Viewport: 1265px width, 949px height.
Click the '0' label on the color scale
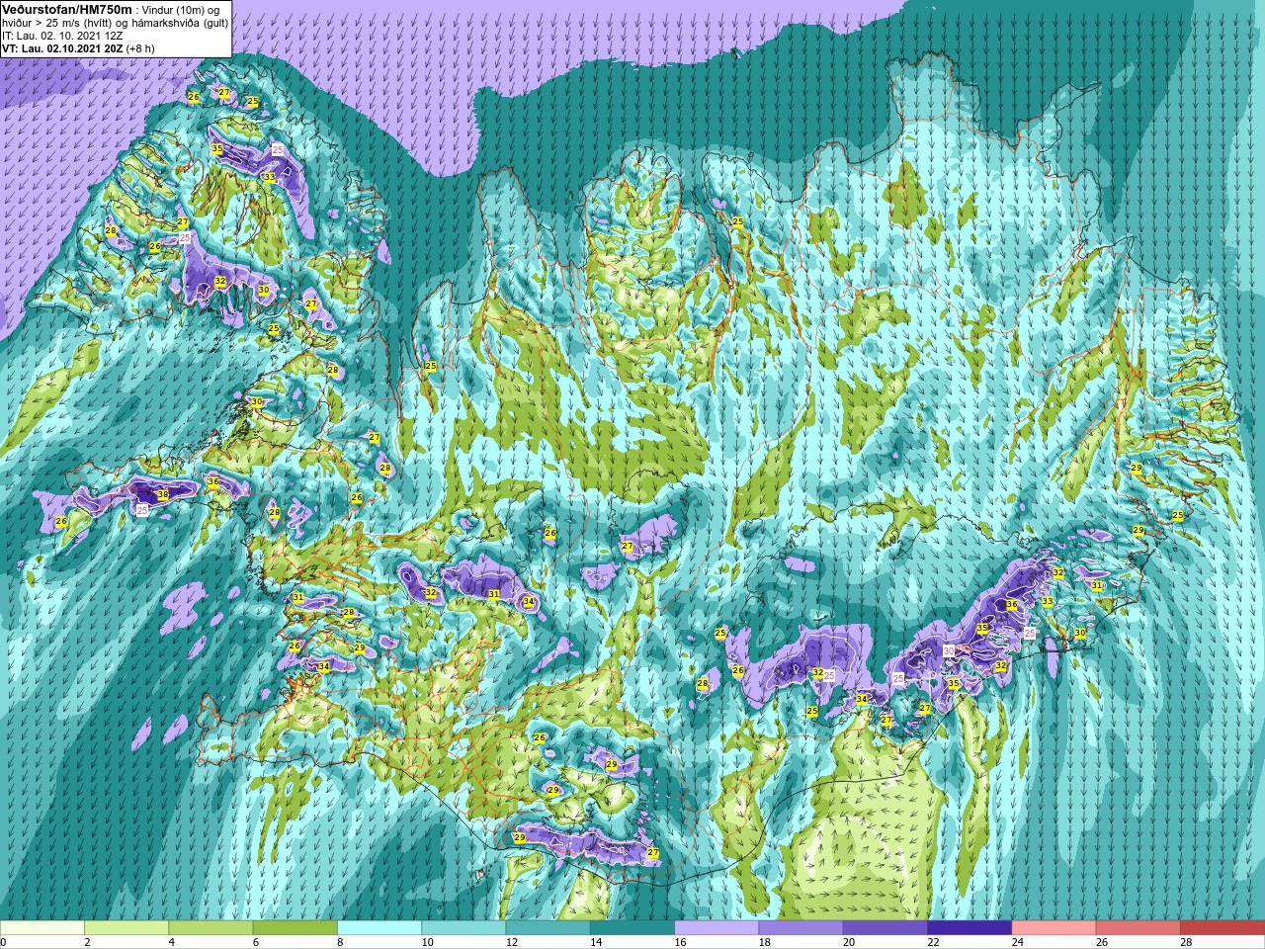click(4, 942)
